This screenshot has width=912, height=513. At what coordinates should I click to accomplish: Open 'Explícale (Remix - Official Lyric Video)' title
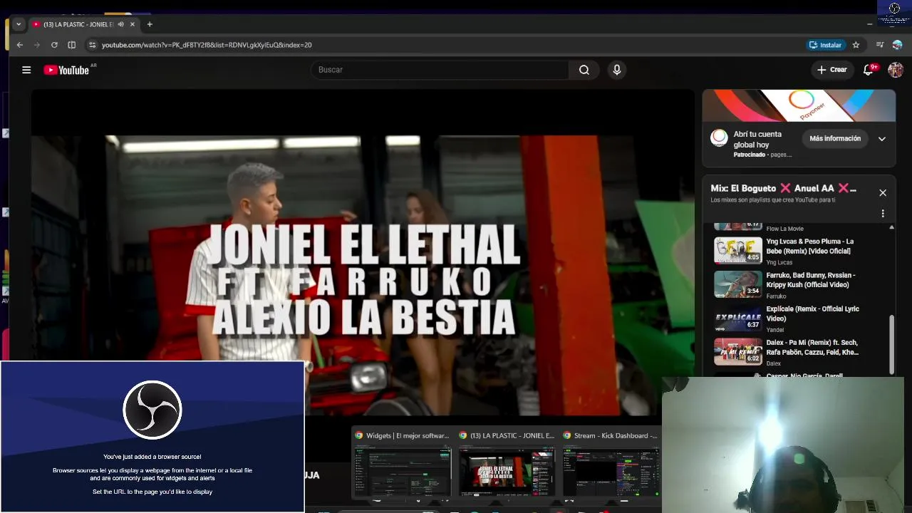coord(813,313)
